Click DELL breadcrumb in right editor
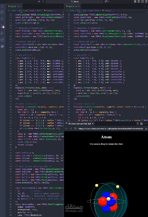Image resolution: width=148 pixels, height=217 pixels. point(79,10)
